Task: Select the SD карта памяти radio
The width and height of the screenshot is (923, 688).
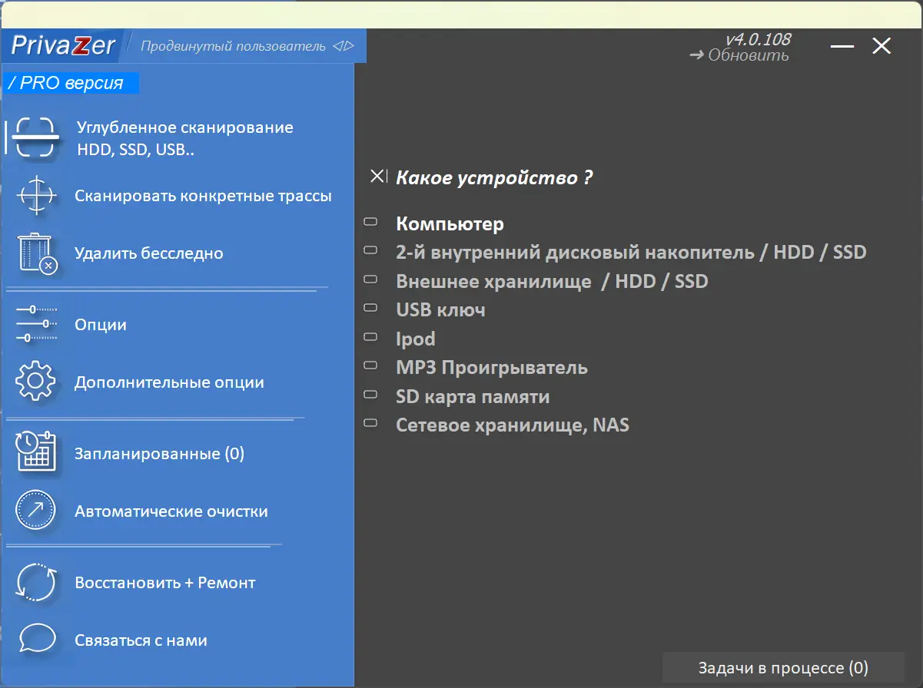Action: click(370, 395)
